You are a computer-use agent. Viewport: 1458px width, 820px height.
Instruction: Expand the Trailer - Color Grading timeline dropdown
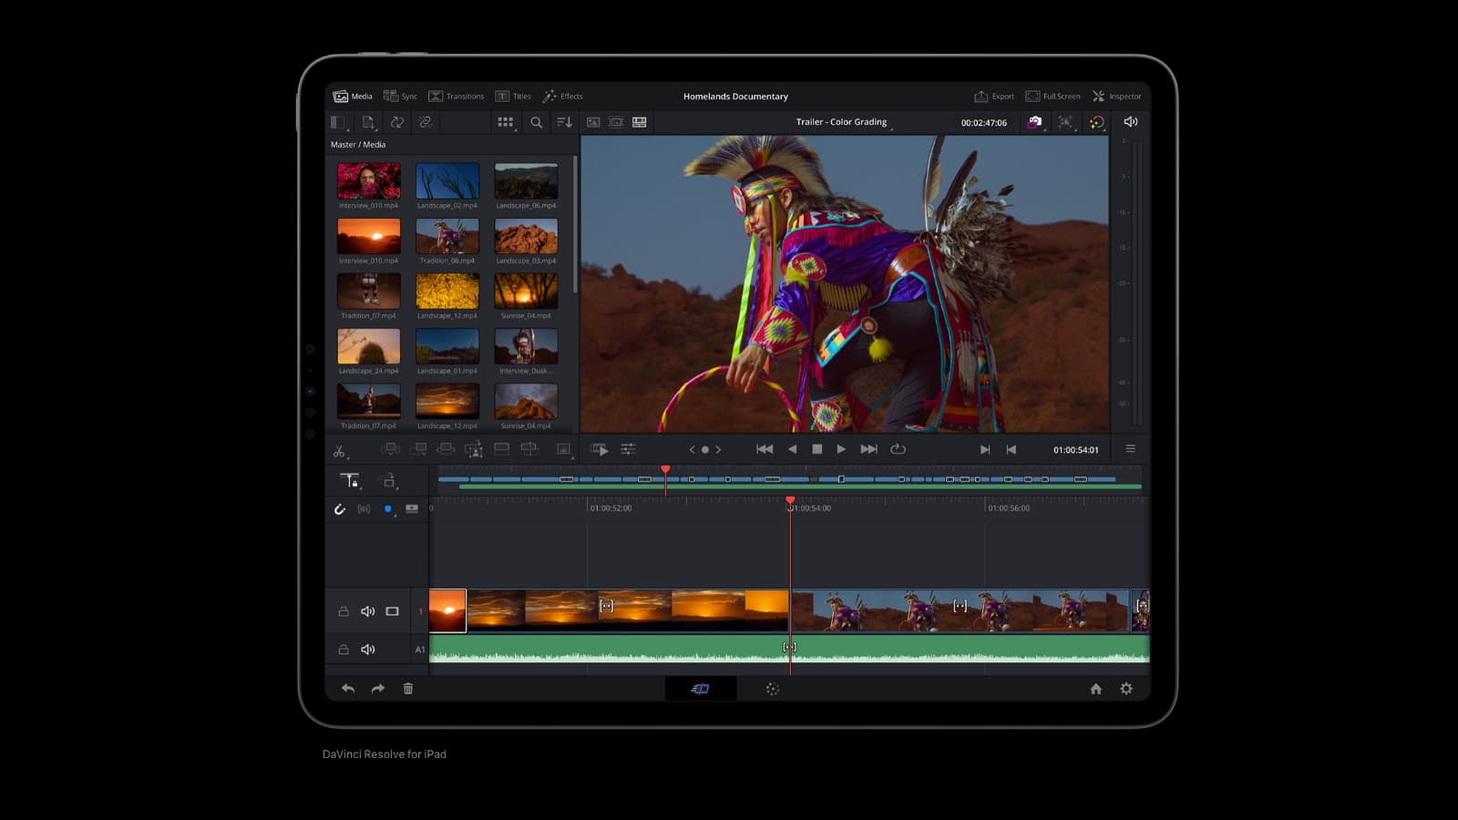[x=842, y=122]
